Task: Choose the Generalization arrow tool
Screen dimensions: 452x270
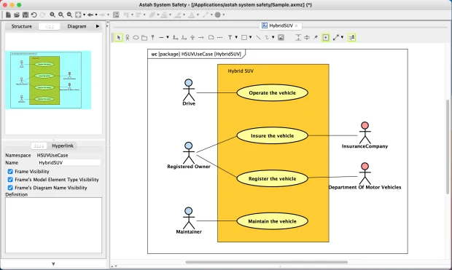Action: point(192,37)
